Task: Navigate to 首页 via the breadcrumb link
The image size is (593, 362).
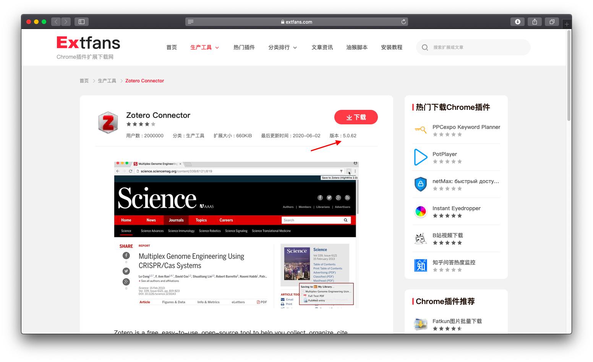Action: click(84, 80)
